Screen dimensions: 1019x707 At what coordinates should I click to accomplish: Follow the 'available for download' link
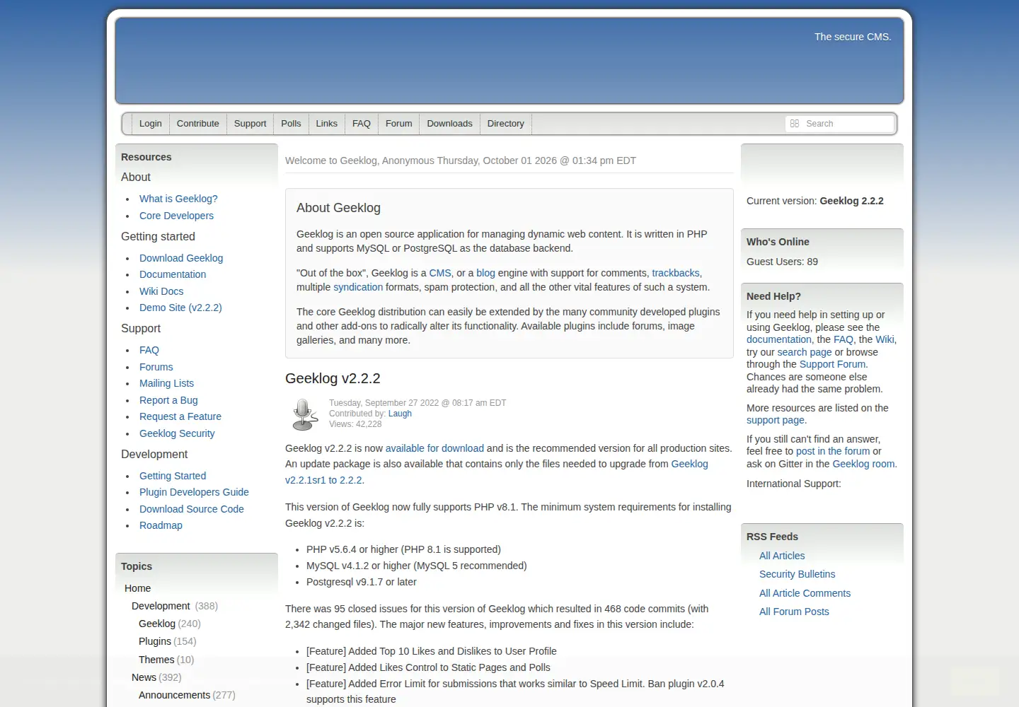click(434, 448)
